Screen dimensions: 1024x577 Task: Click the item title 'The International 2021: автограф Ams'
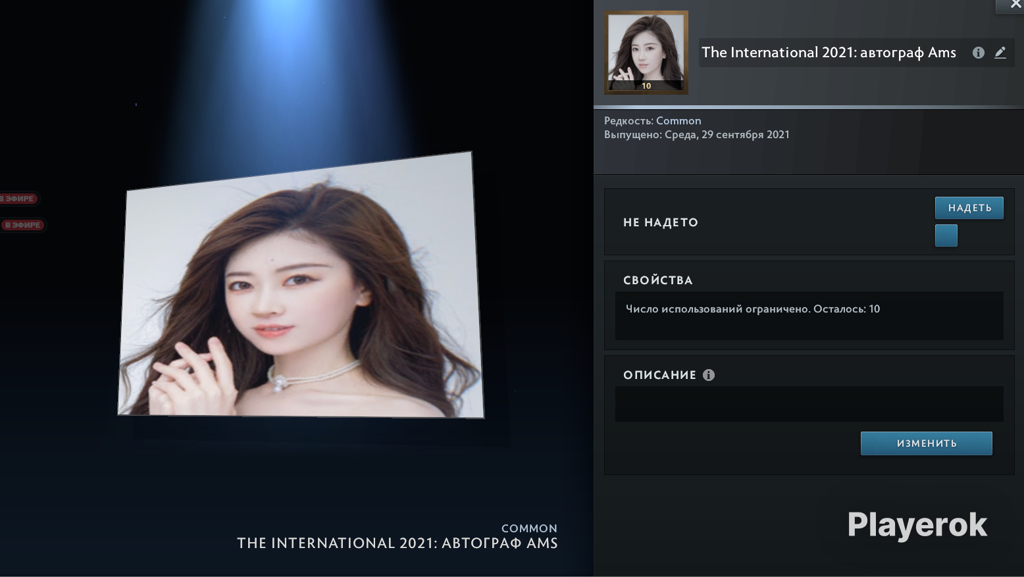point(829,53)
